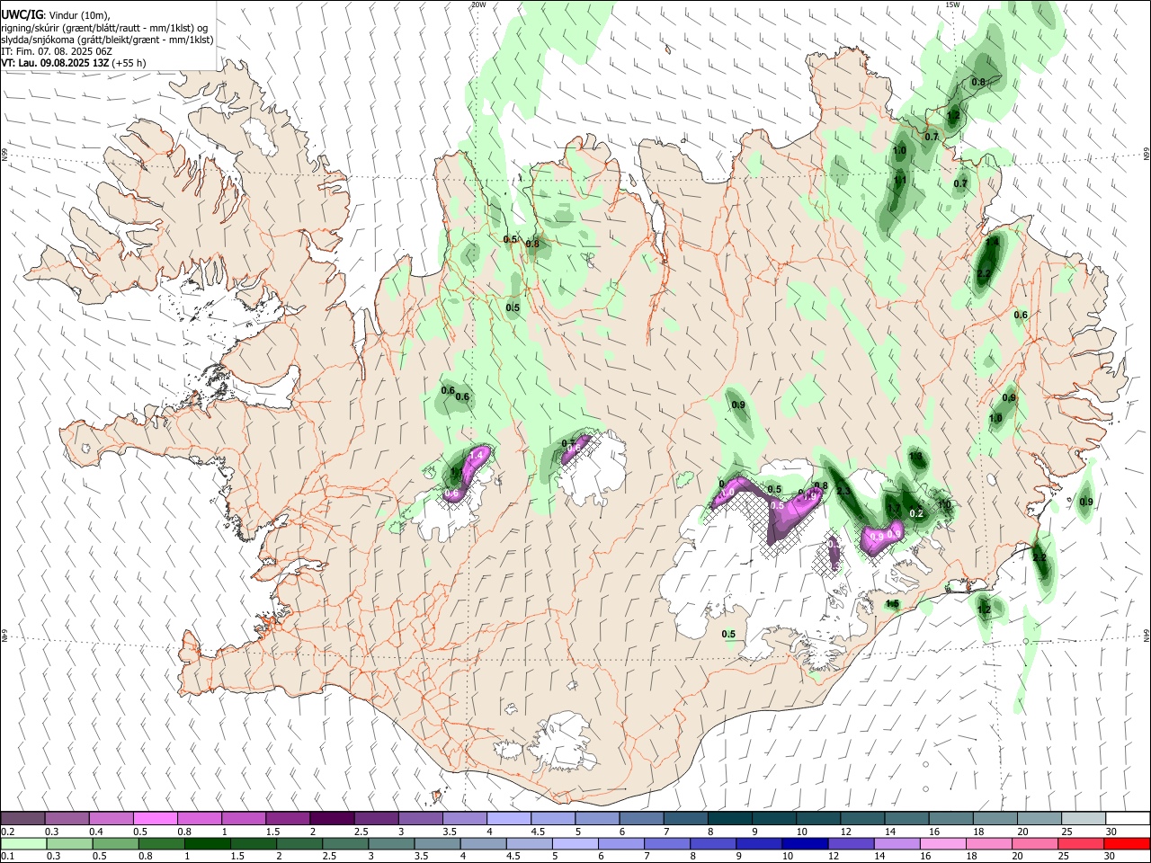1151x863 pixels.
Task: Click the pink swatch between 20 and 25 in the green scale
Action: tap(1036, 844)
